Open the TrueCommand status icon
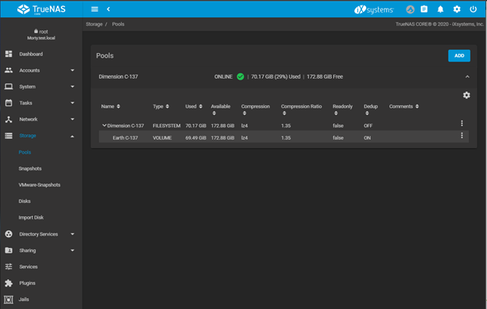The height and width of the screenshot is (309, 487). (x=410, y=9)
